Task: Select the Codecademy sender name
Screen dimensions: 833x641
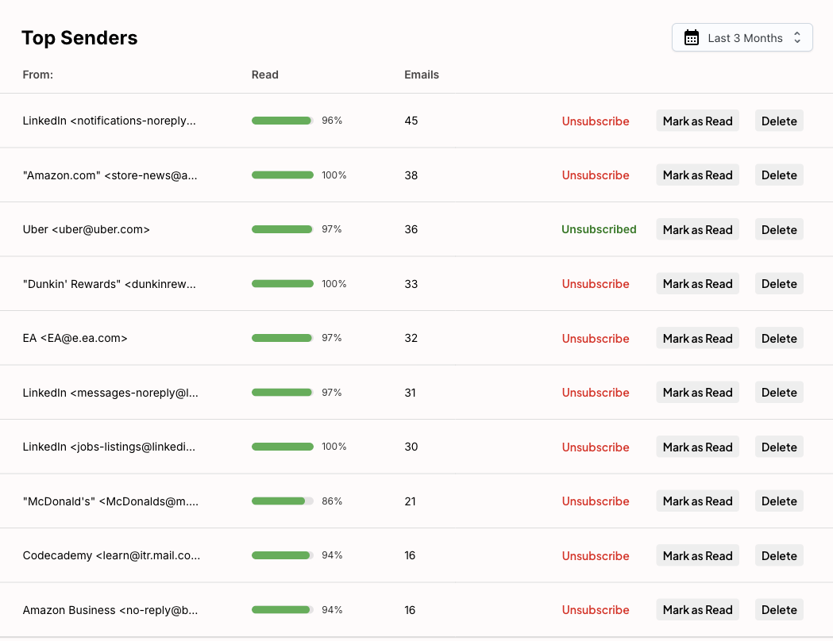Action: tap(111, 555)
